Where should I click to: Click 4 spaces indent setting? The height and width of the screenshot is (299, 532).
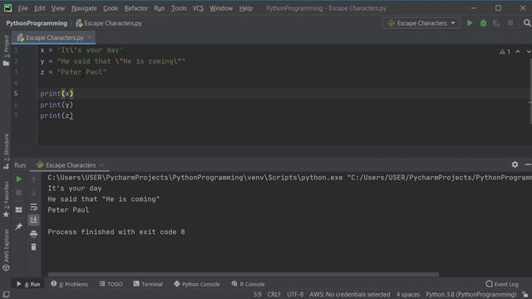click(x=408, y=294)
